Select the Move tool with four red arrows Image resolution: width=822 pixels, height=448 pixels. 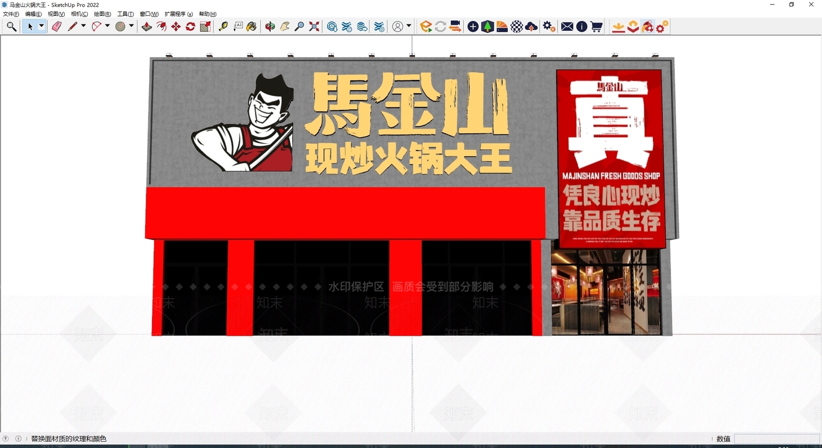point(176,27)
